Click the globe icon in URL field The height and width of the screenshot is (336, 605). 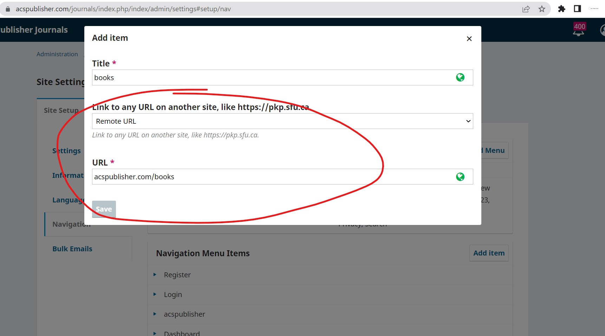coord(460,177)
